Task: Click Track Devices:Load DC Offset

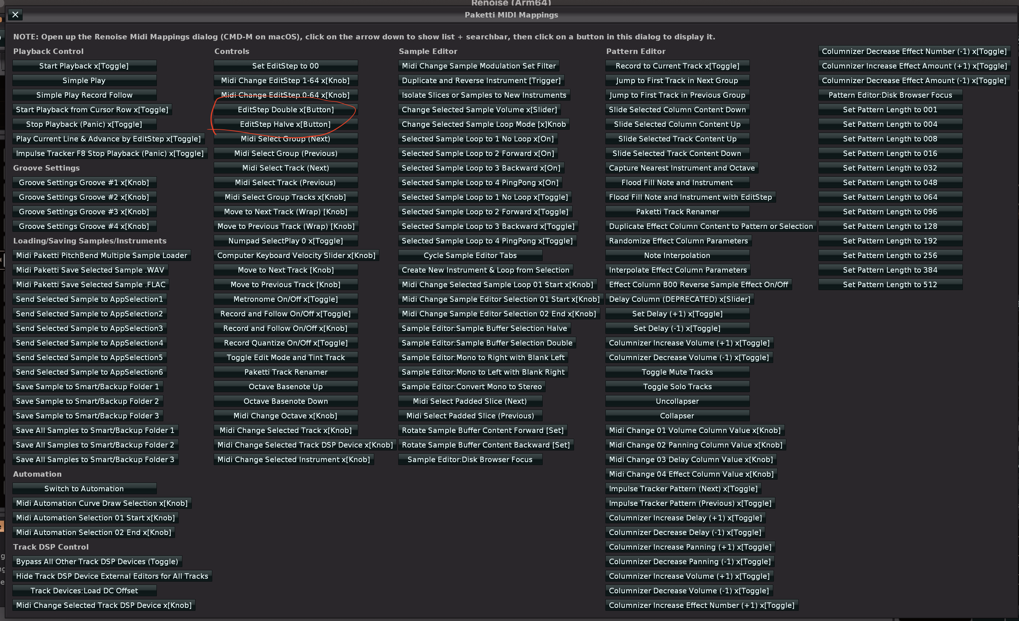Action: [x=84, y=591]
